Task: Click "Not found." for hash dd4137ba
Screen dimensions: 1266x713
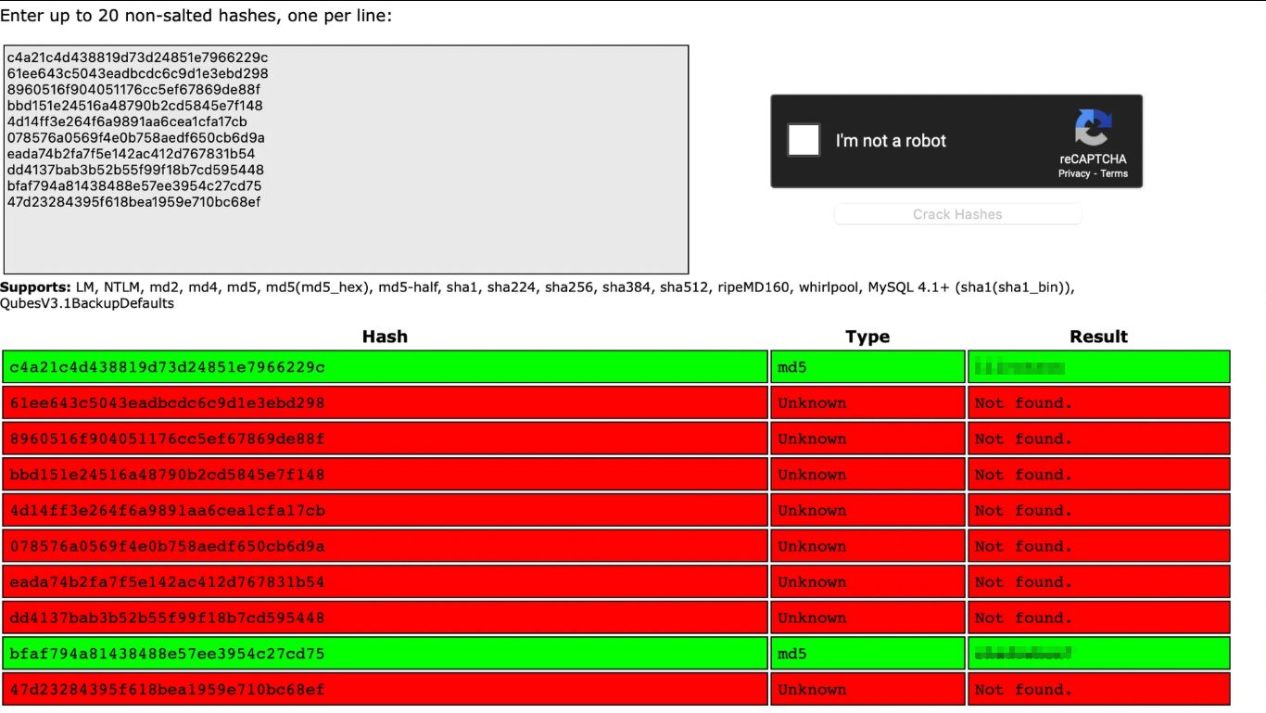Action: [x=1023, y=618]
